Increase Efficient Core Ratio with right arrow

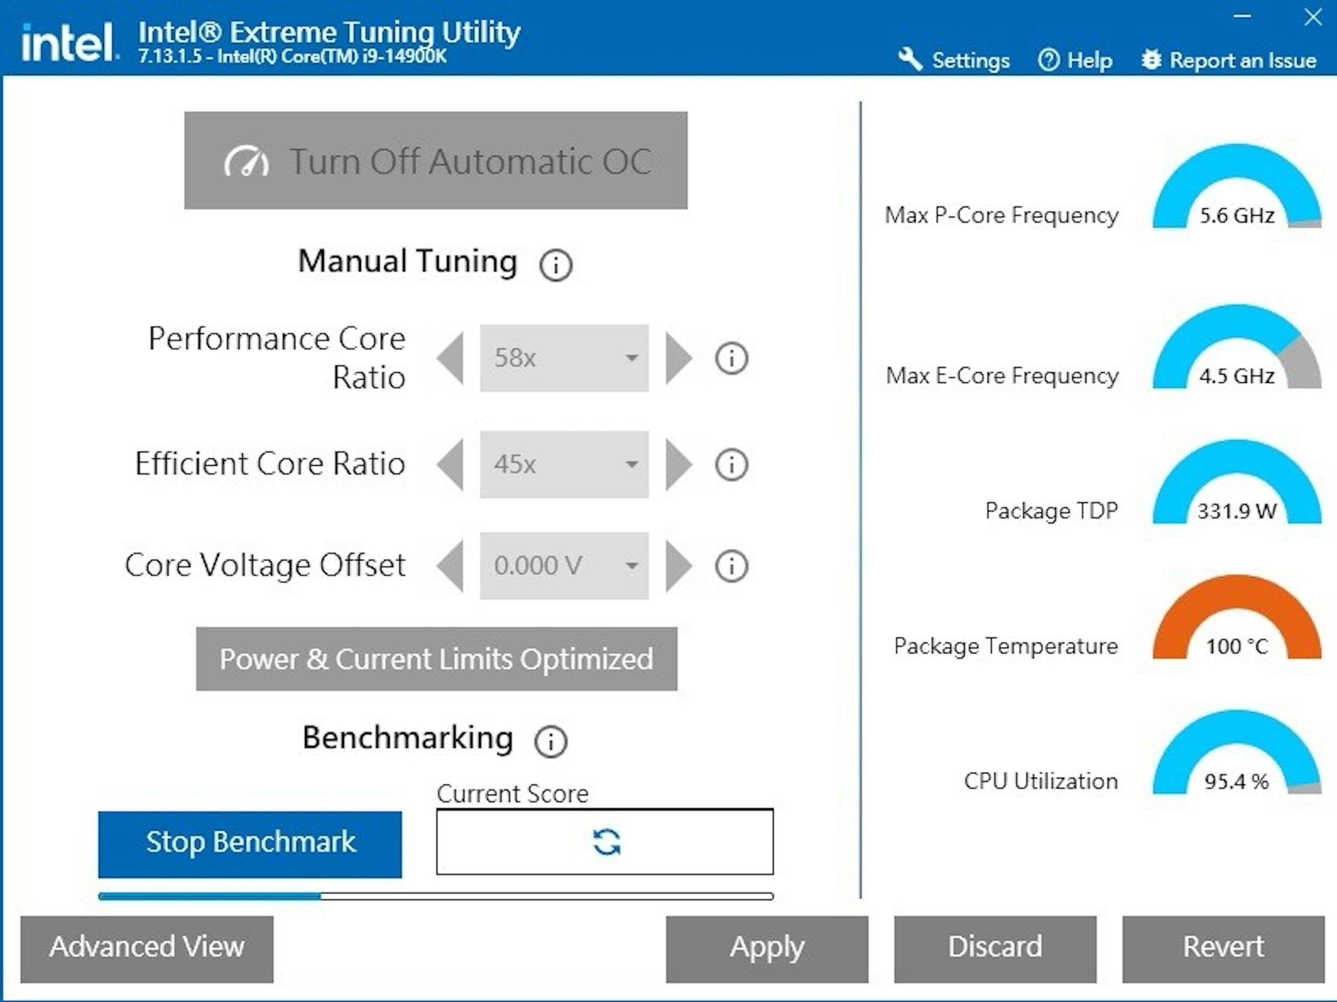[678, 465]
